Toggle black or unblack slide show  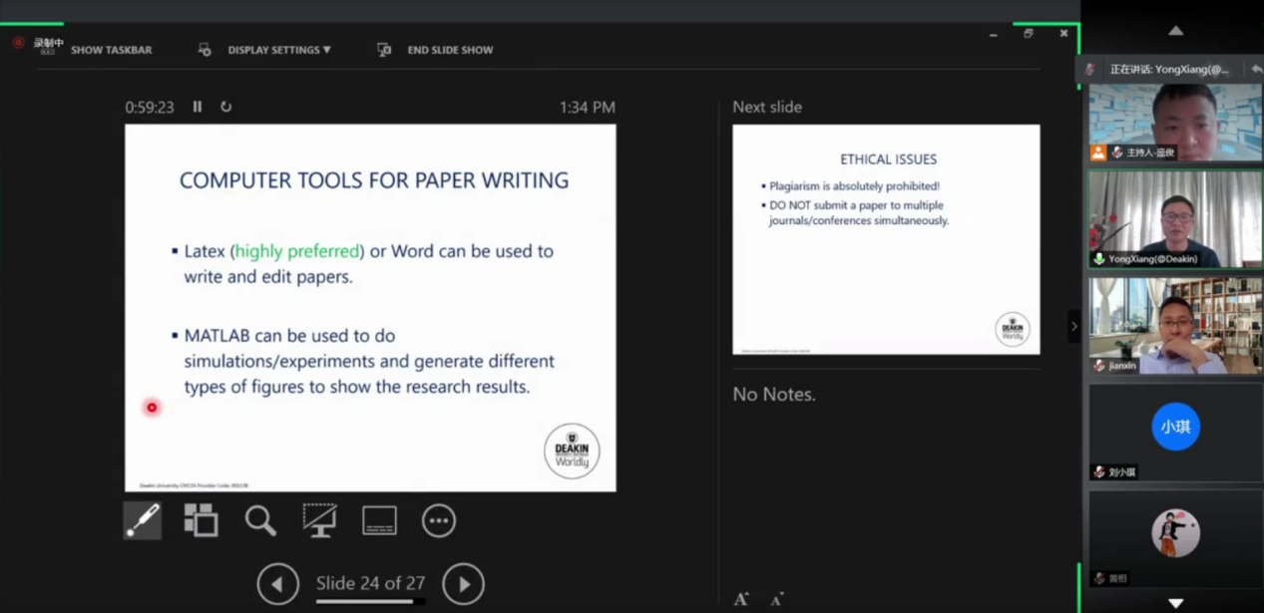[x=319, y=520]
